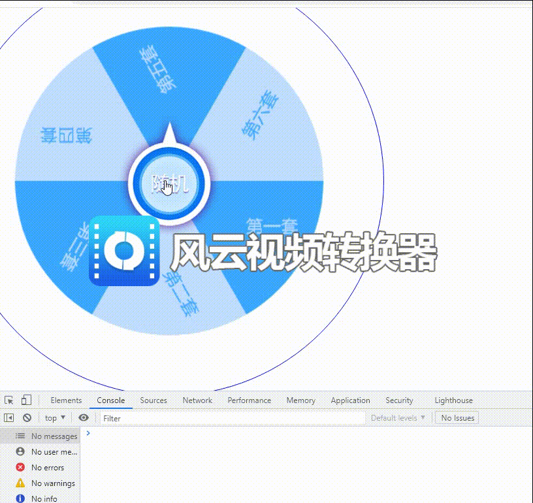Open the top JavaScript context dropdown

click(x=55, y=417)
